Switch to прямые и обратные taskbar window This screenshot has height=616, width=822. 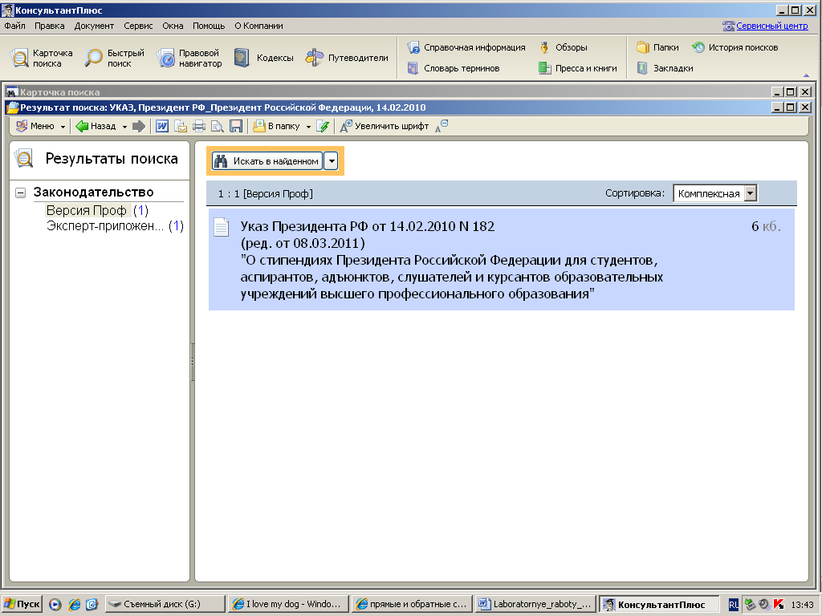coord(412,604)
